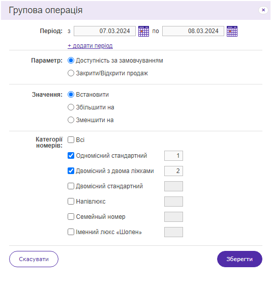Click value field next to Іменний люкс «Шопен»

[173, 232]
